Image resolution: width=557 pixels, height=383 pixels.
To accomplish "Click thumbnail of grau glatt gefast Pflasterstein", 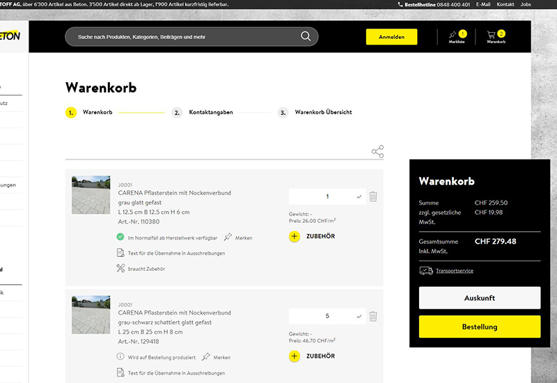I will [x=91, y=195].
